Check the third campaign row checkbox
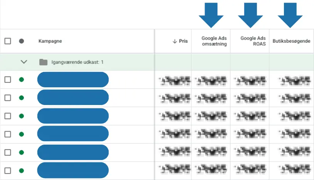The image size is (314, 180). point(8,116)
